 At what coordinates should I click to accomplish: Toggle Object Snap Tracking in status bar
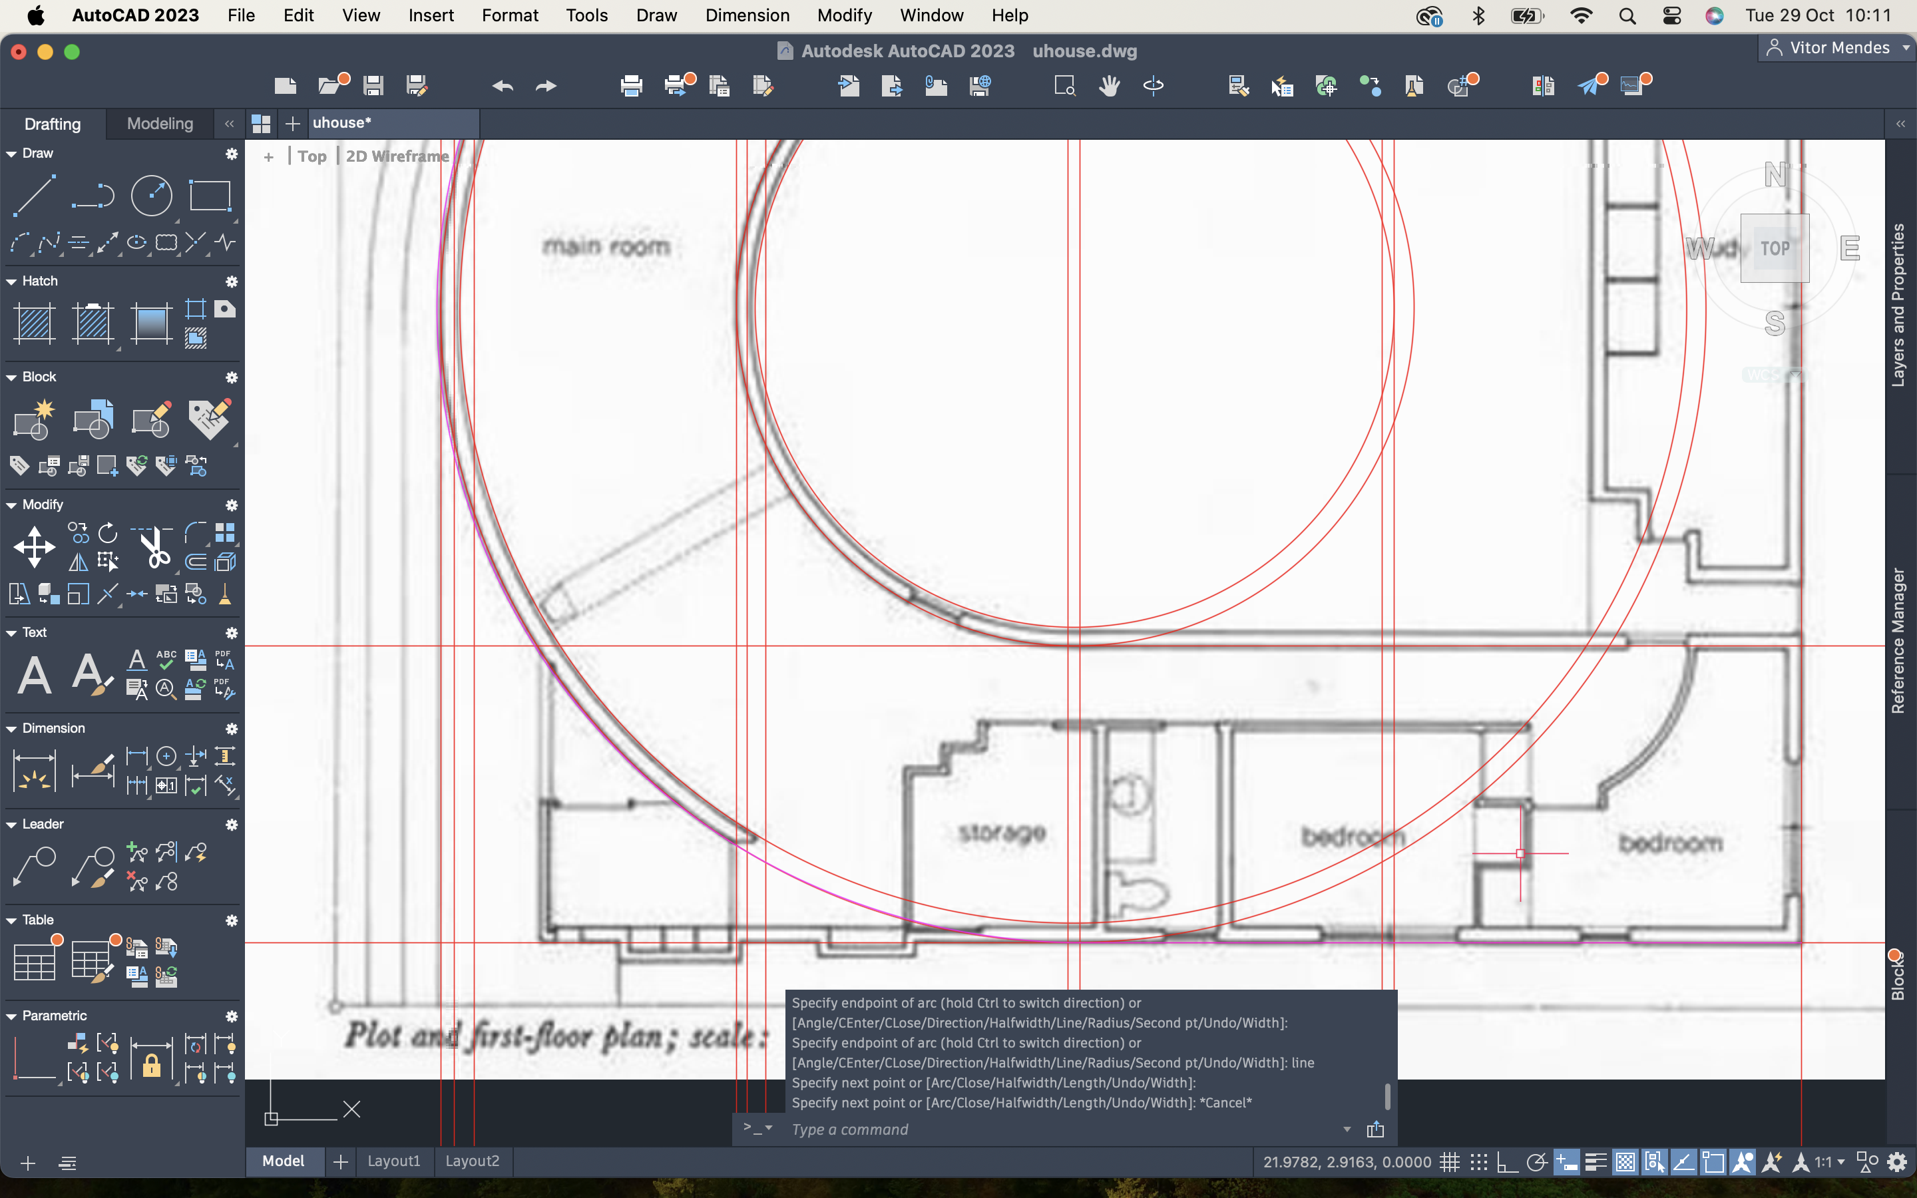click(1683, 1161)
